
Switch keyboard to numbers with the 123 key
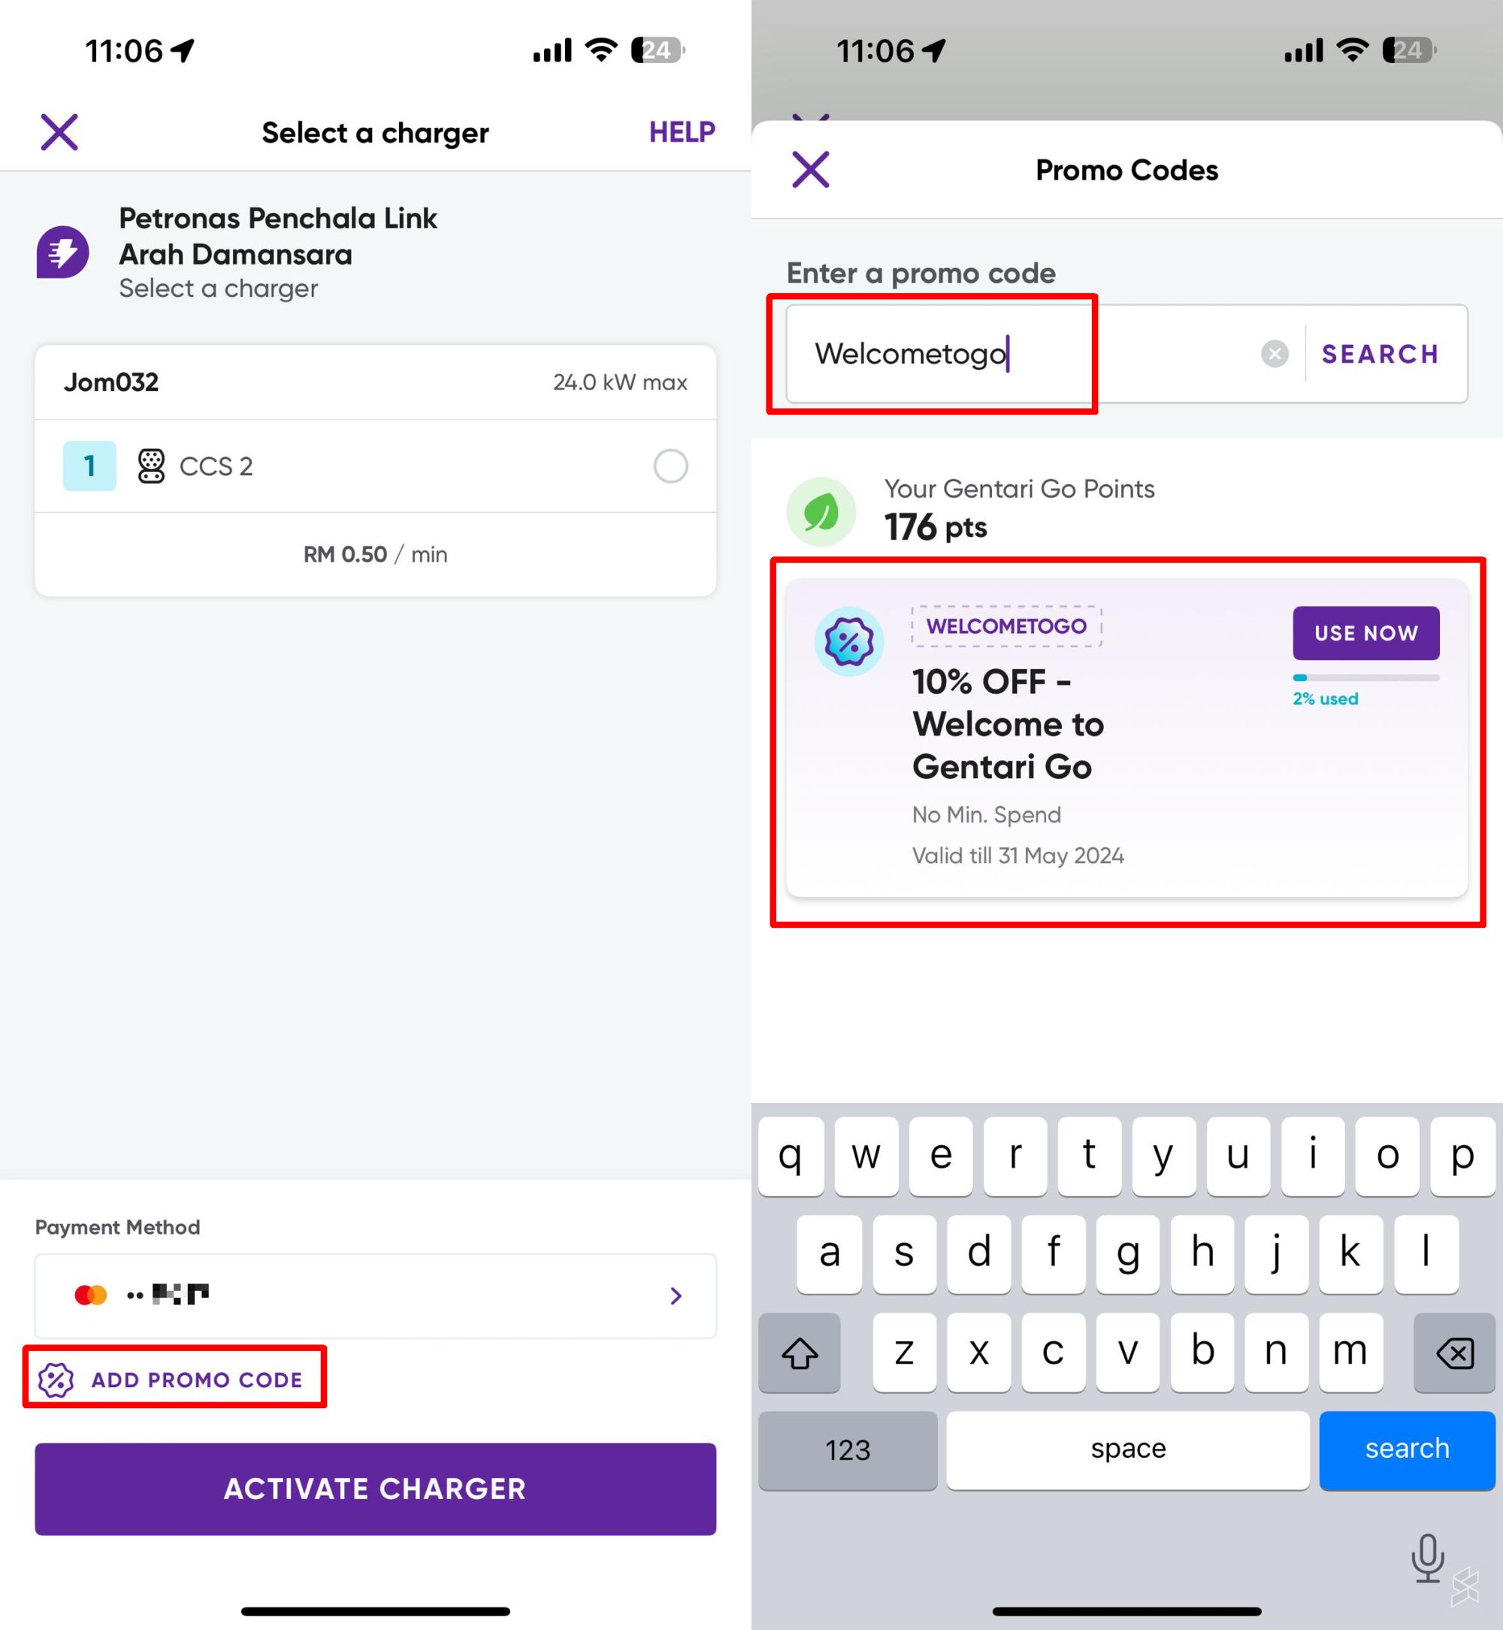(x=848, y=1450)
